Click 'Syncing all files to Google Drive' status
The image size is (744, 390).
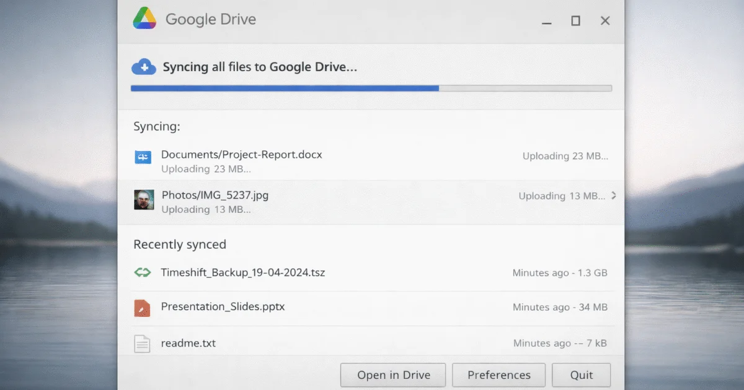point(260,67)
